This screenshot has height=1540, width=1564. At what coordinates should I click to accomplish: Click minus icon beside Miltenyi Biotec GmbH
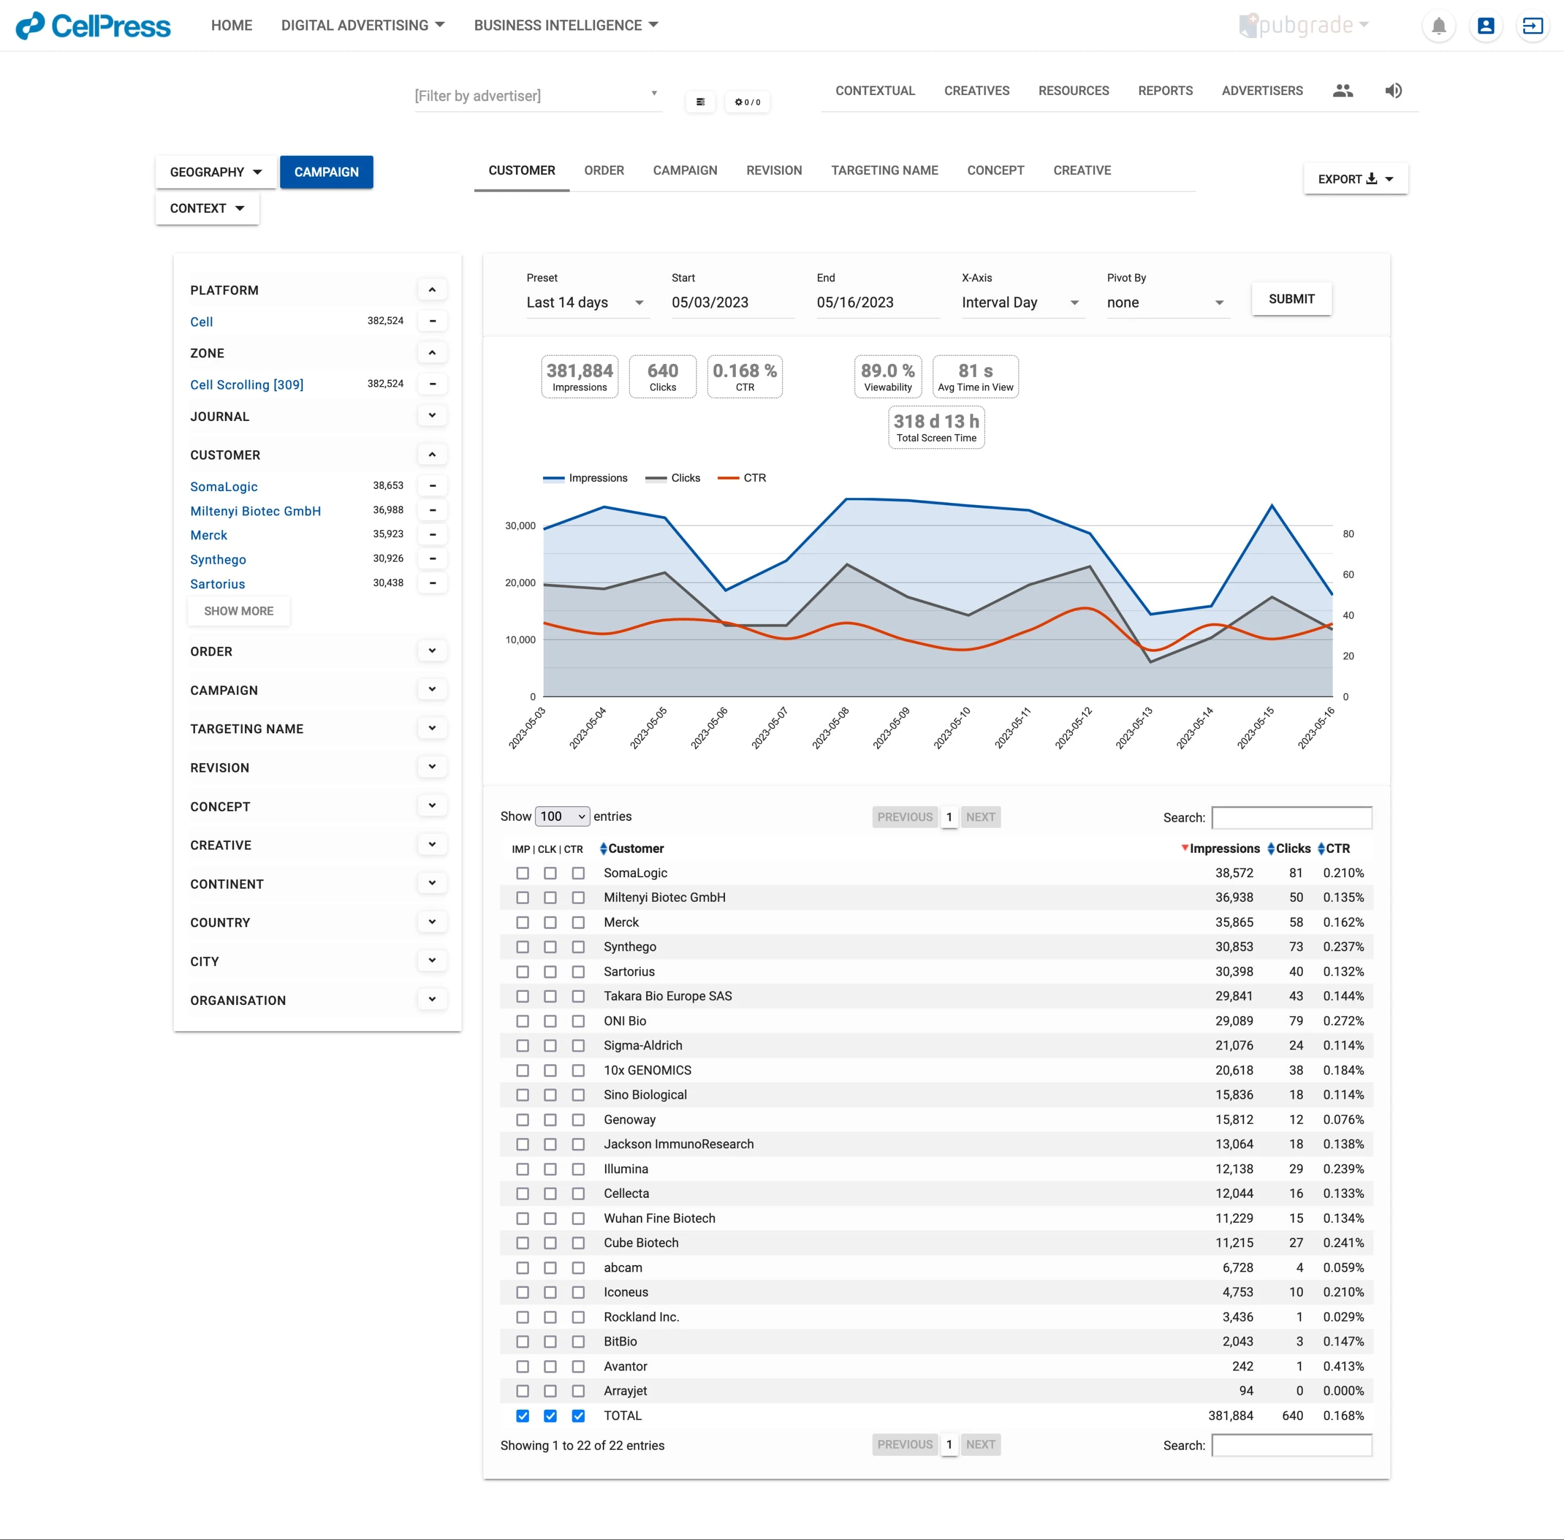tap(433, 511)
